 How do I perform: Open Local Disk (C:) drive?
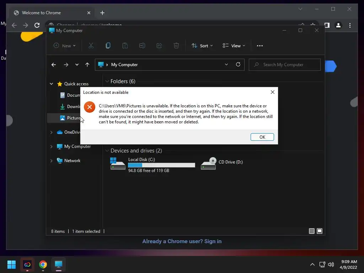[x=152, y=165]
